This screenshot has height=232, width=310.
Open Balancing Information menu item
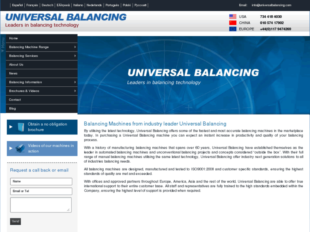click(x=42, y=82)
